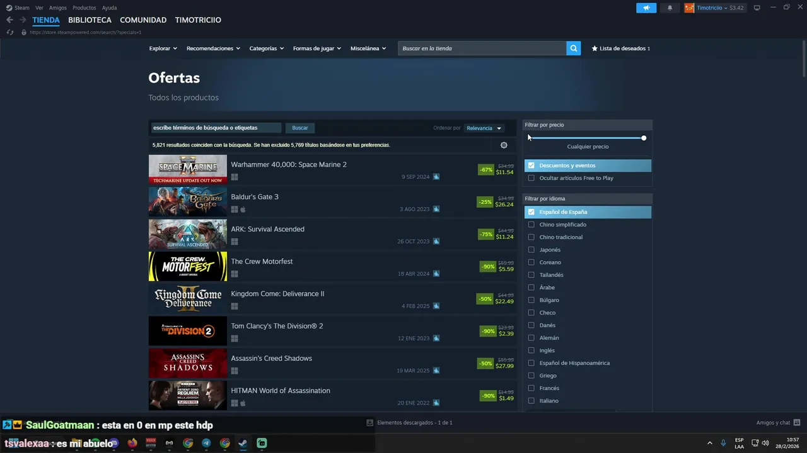
Task: Go forward with the navigation arrow
Action: point(23,20)
